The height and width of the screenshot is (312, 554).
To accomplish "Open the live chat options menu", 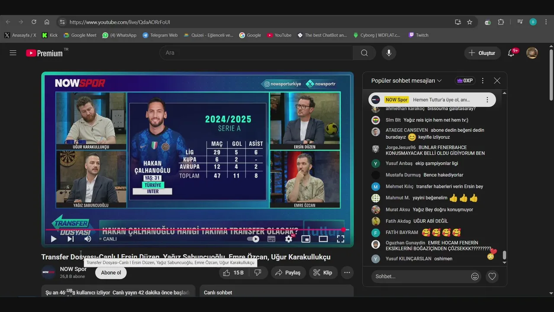I will pos(483,81).
